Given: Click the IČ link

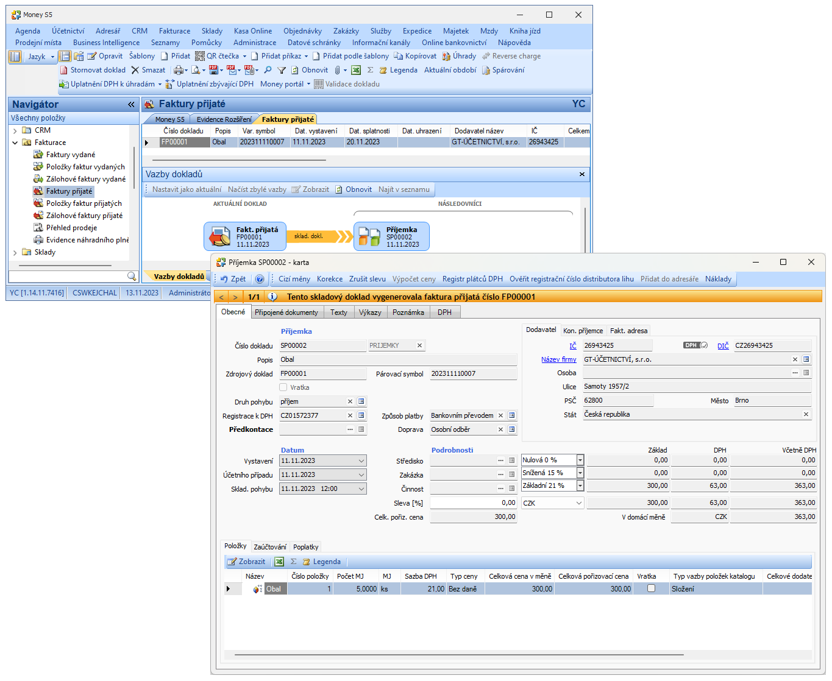Looking at the screenshot, I should tap(573, 346).
